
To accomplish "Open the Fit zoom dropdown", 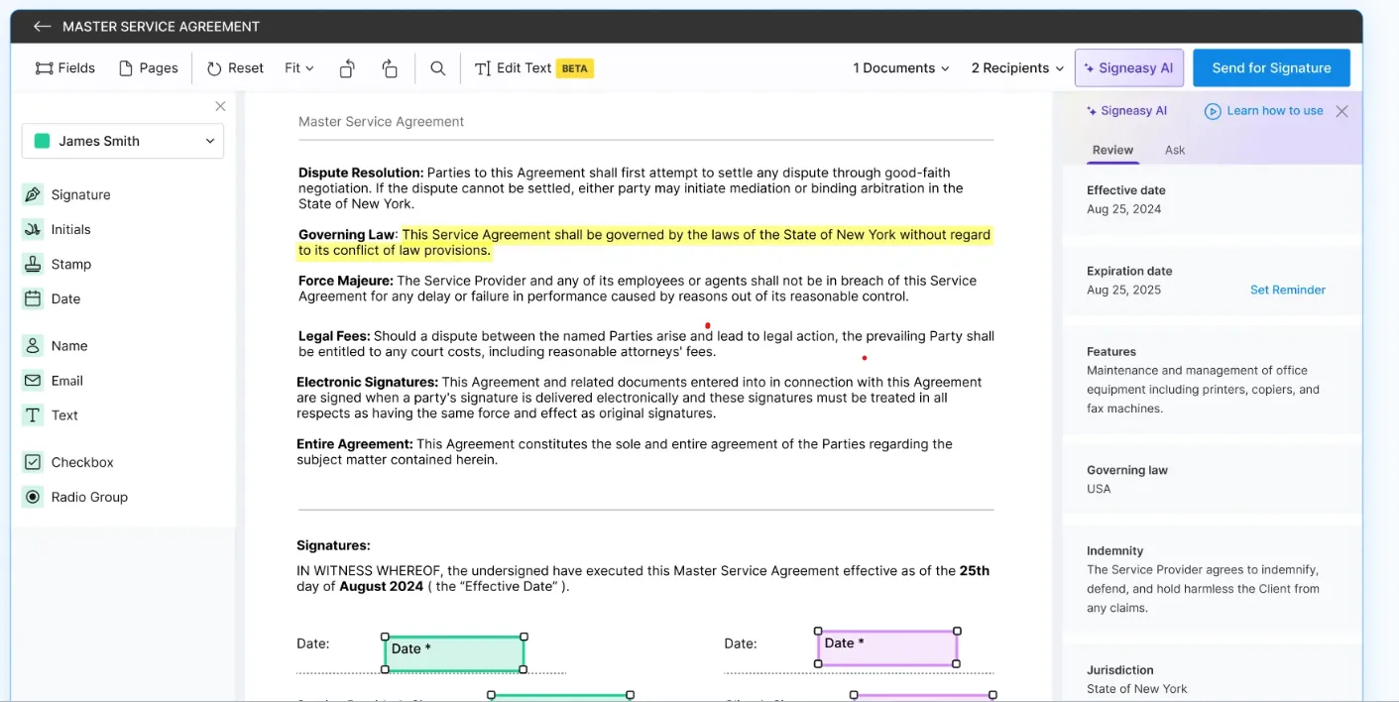I will pyautogui.click(x=299, y=68).
